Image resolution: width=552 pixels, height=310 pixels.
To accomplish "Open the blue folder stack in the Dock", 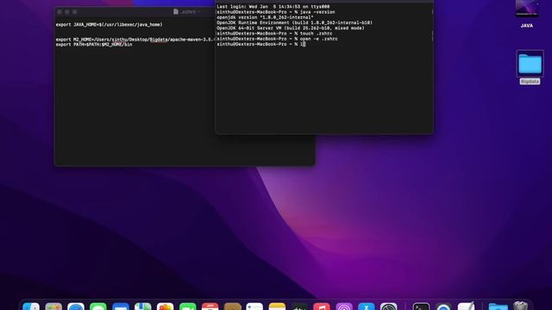I will click(x=499, y=307).
